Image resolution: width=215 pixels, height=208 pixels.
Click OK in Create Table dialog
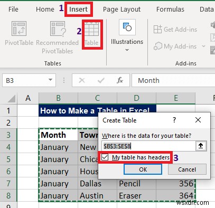click(143, 169)
